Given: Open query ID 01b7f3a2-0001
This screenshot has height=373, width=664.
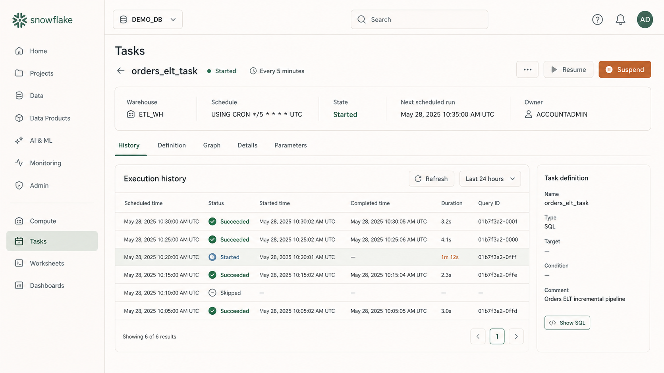Looking at the screenshot, I should [498, 222].
